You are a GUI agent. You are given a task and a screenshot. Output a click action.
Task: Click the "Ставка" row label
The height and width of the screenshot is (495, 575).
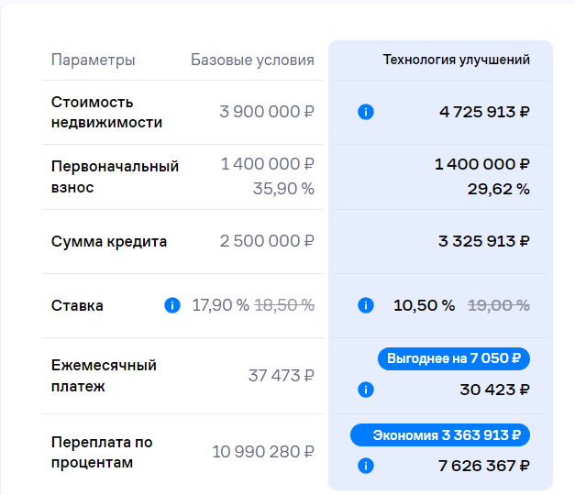click(77, 305)
